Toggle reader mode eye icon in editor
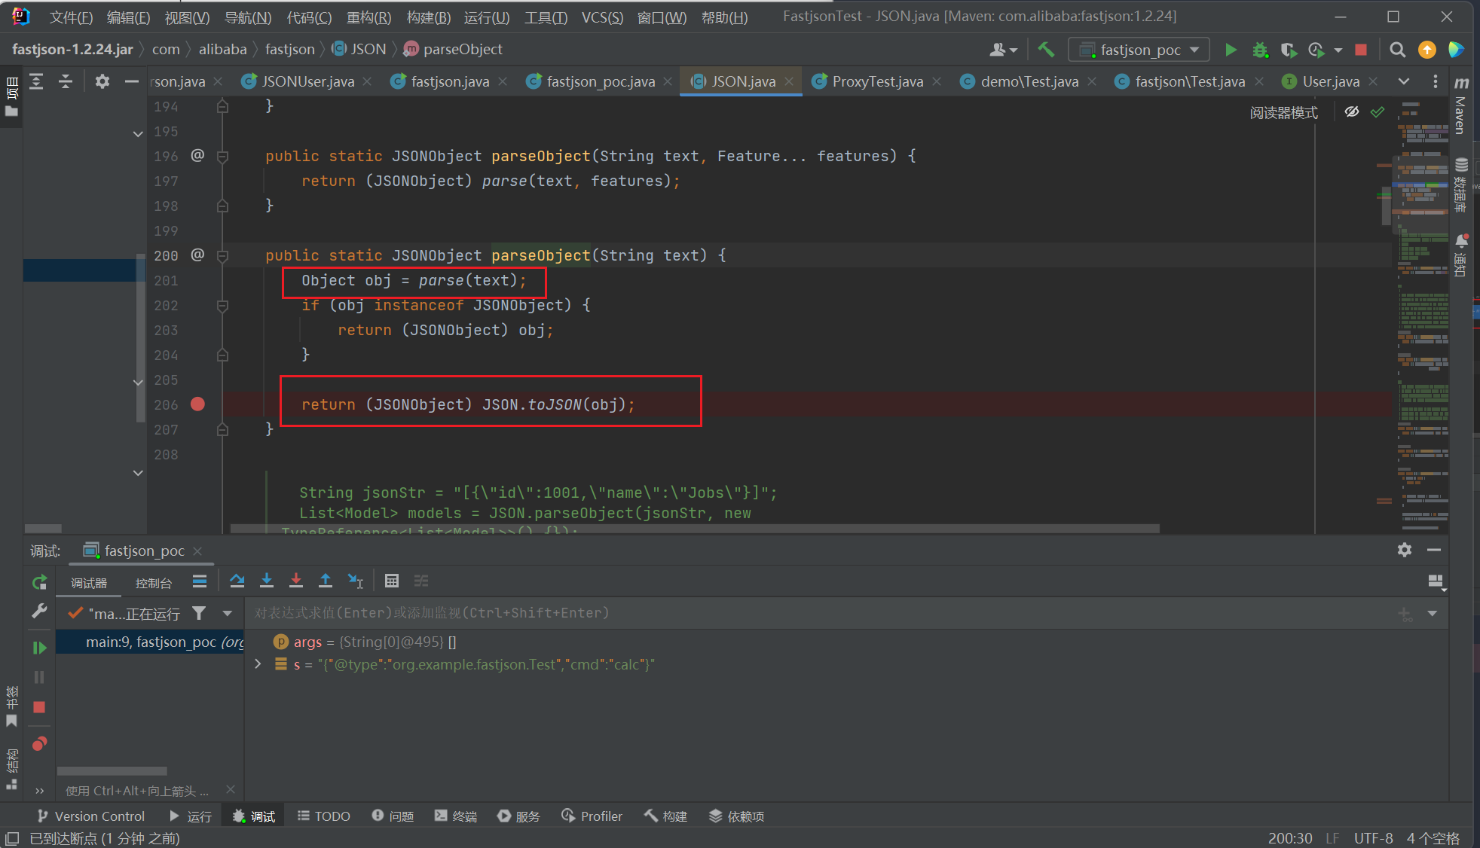1480x848 pixels. pos(1352,112)
